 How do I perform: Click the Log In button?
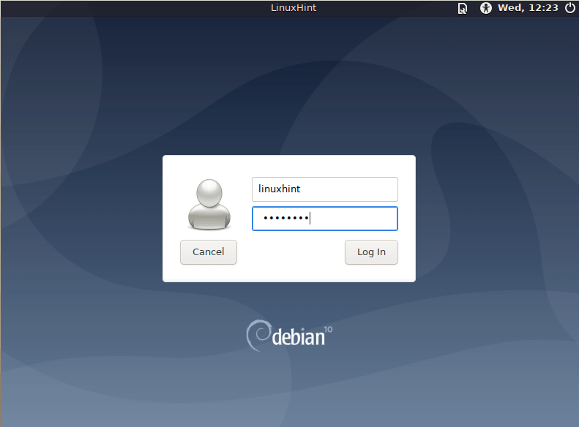tap(371, 252)
